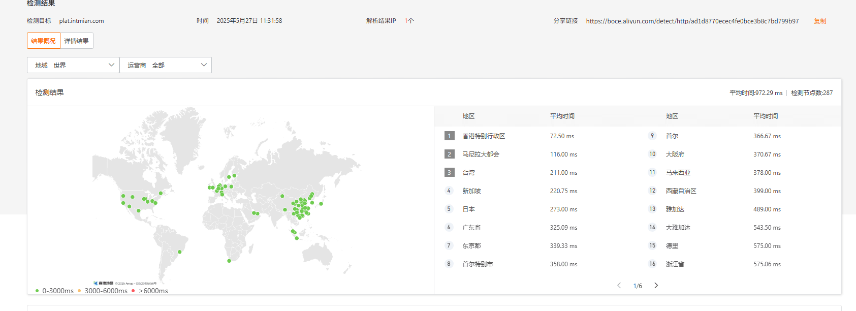Click the page indicator 1/6
The width and height of the screenshot is (856, 311).
pos(638,286)
